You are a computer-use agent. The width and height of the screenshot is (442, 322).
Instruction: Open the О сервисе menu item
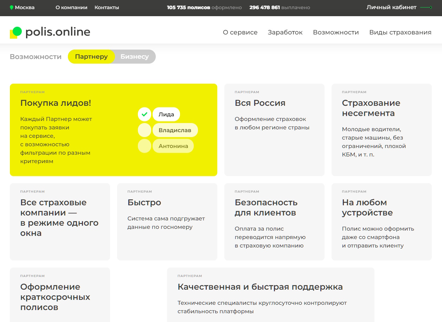click(240, 32)
